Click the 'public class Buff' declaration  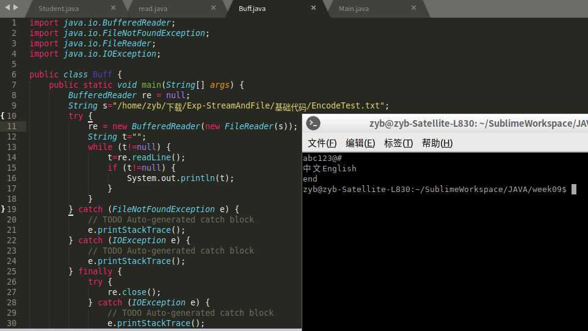[76, 74]
